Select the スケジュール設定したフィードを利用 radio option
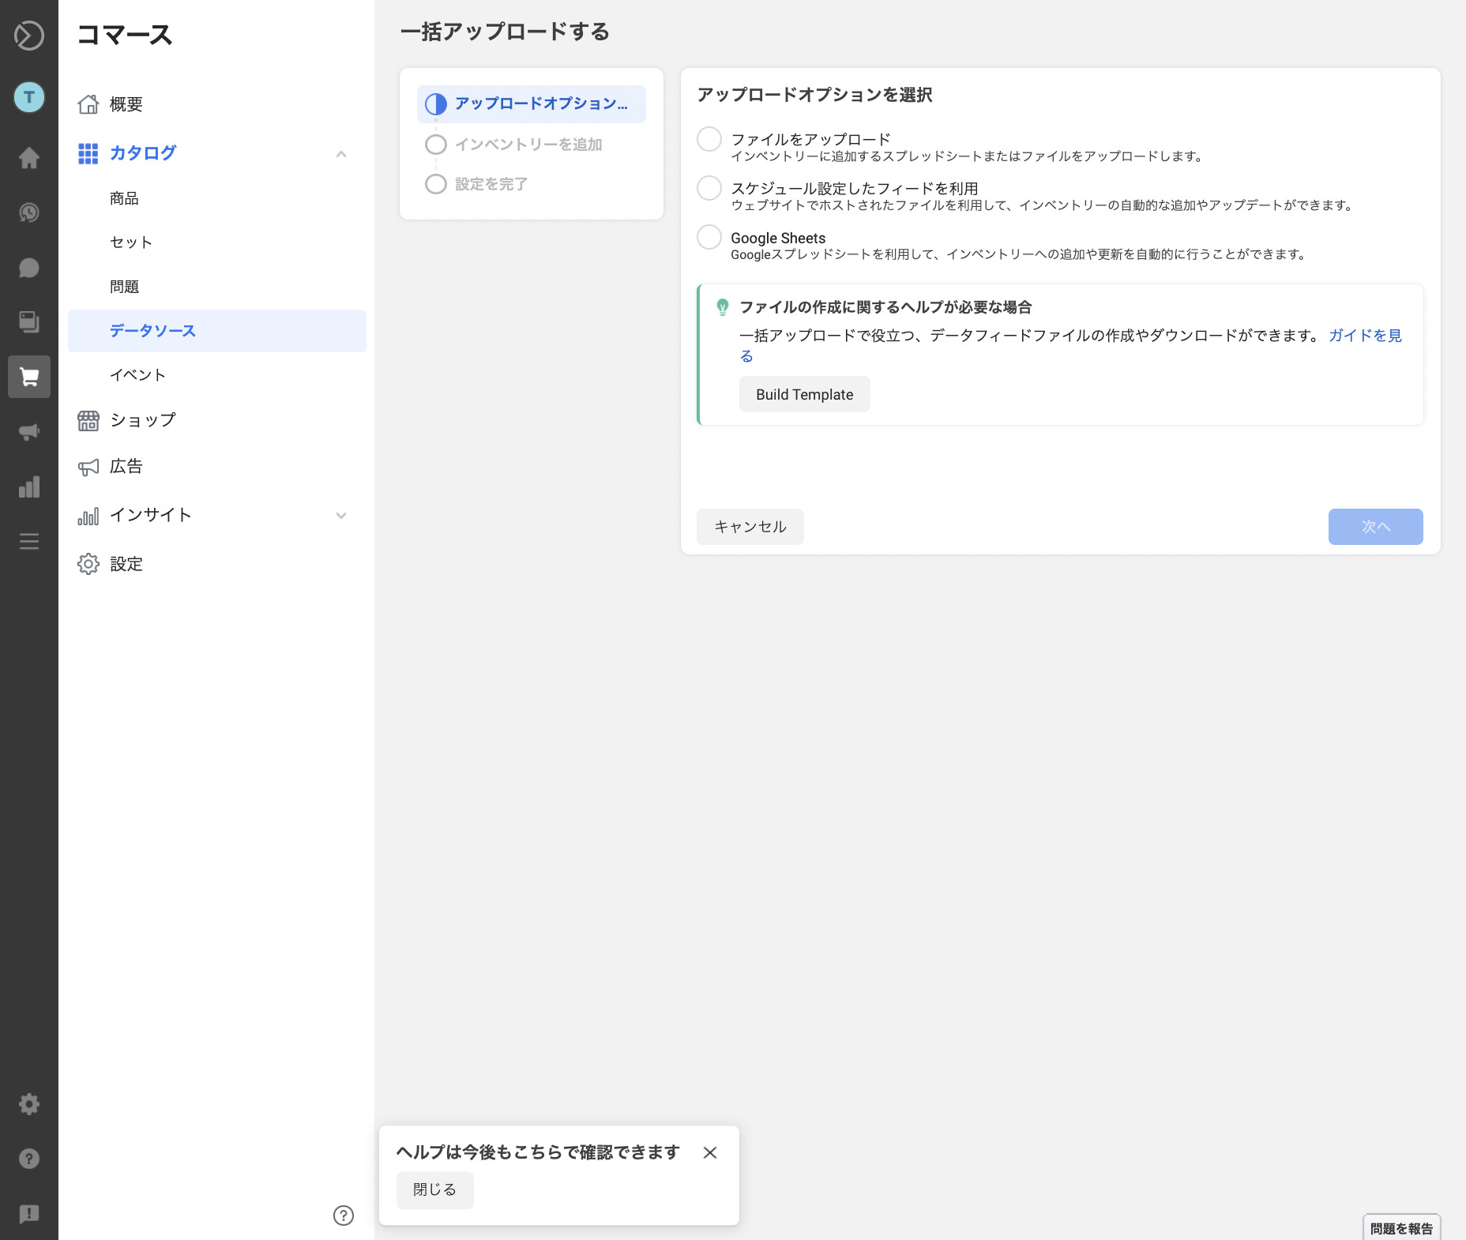Viewport: 1466px width, 1240px height. [x=709, y=189]
